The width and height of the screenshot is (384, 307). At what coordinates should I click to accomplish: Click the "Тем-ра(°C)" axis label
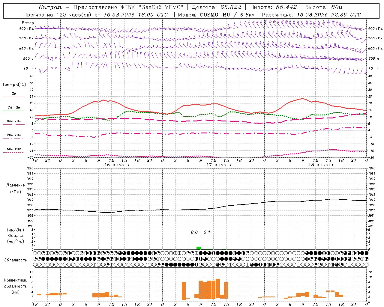(14, 85)
